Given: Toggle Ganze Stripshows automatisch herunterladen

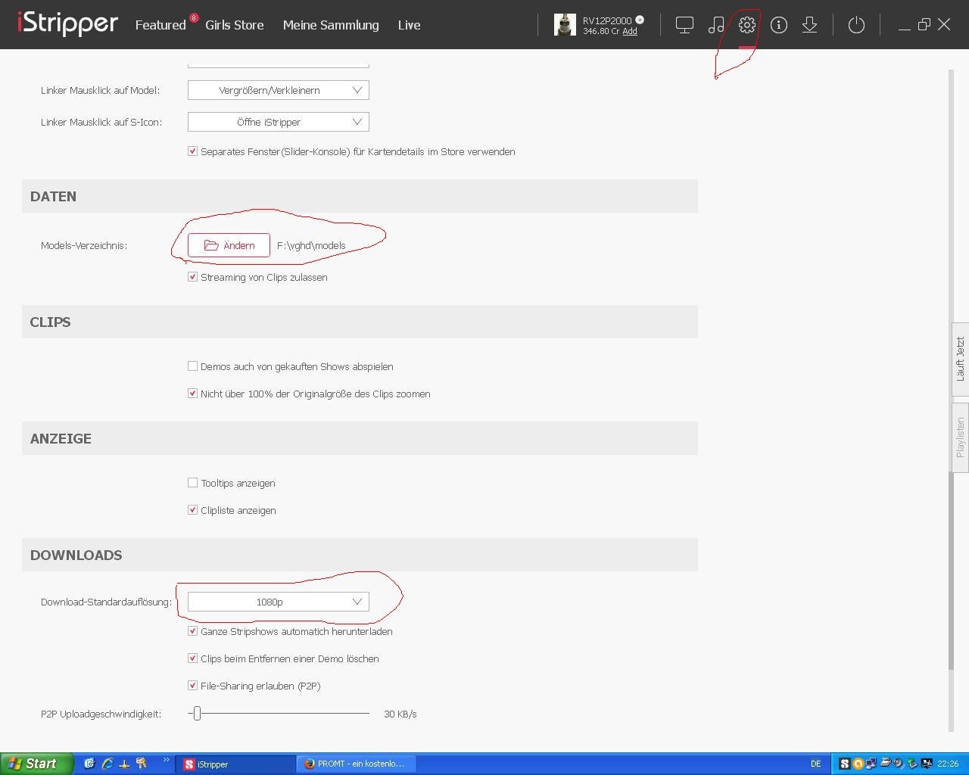Looking at the screenshot, I should [x=192, y=630].
